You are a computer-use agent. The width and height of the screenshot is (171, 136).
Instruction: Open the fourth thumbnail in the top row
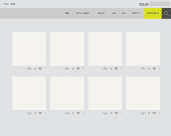(x=143, y=49)
